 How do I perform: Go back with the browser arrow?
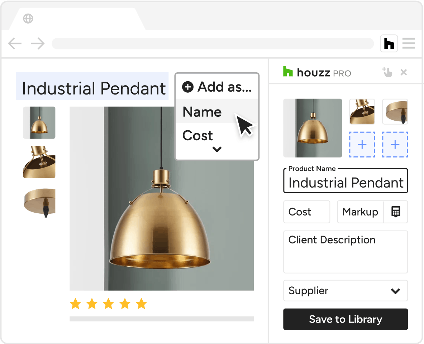pos(15,44)
